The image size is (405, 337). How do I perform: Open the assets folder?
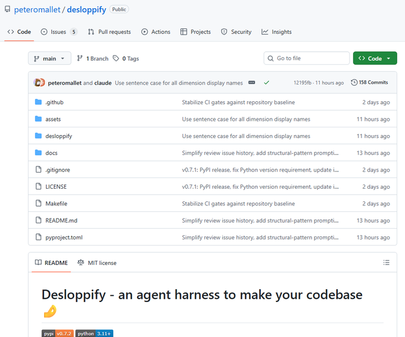click(53, 119)
